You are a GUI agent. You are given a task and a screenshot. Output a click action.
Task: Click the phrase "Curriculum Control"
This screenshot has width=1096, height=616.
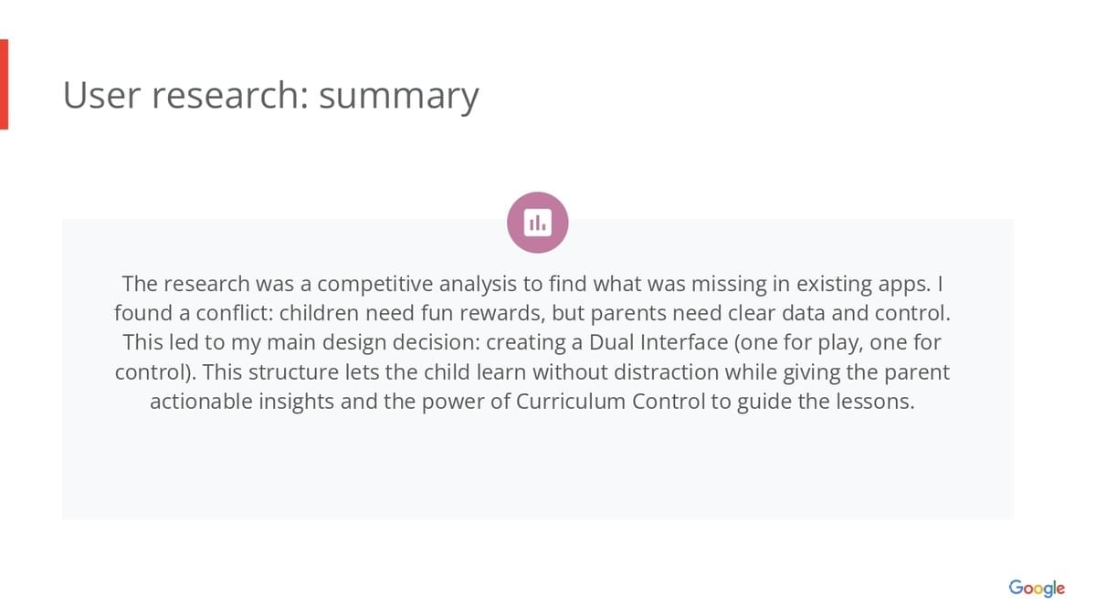[610, 402]
